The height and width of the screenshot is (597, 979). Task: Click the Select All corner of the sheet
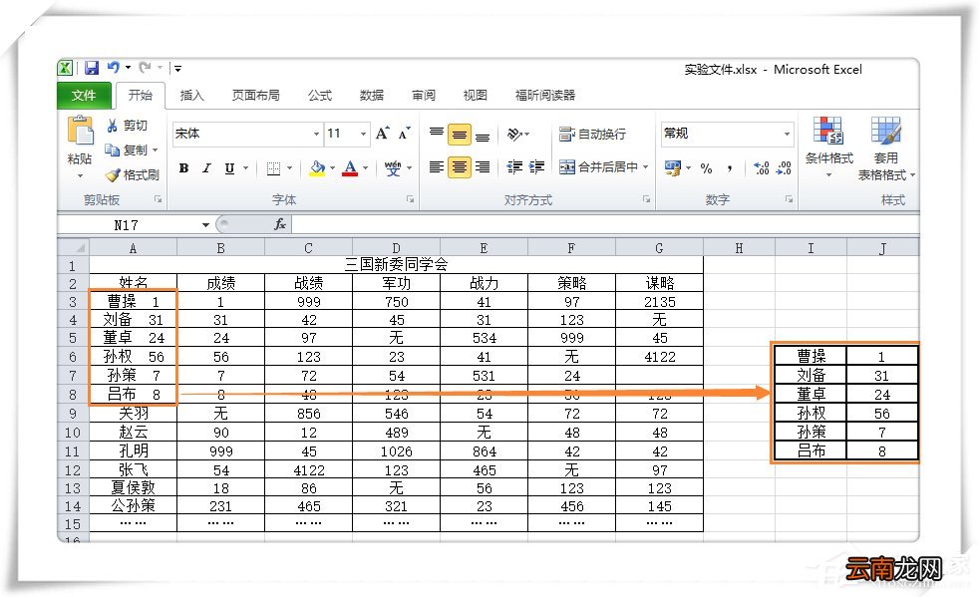73,247
